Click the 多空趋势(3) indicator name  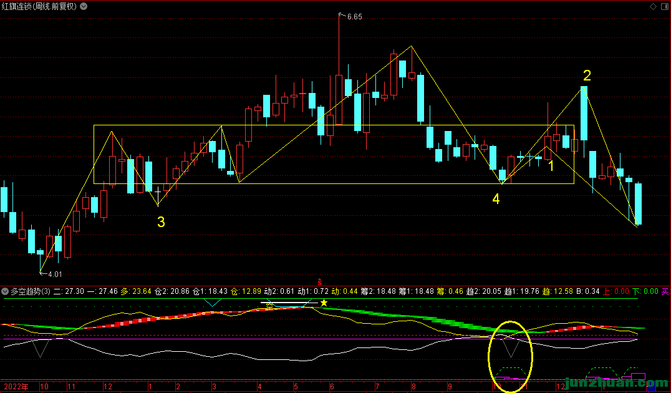pyautogui.click(x=31, y=291)
